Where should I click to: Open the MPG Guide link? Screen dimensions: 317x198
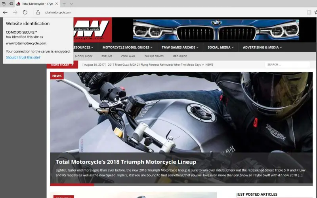[180, 56]
